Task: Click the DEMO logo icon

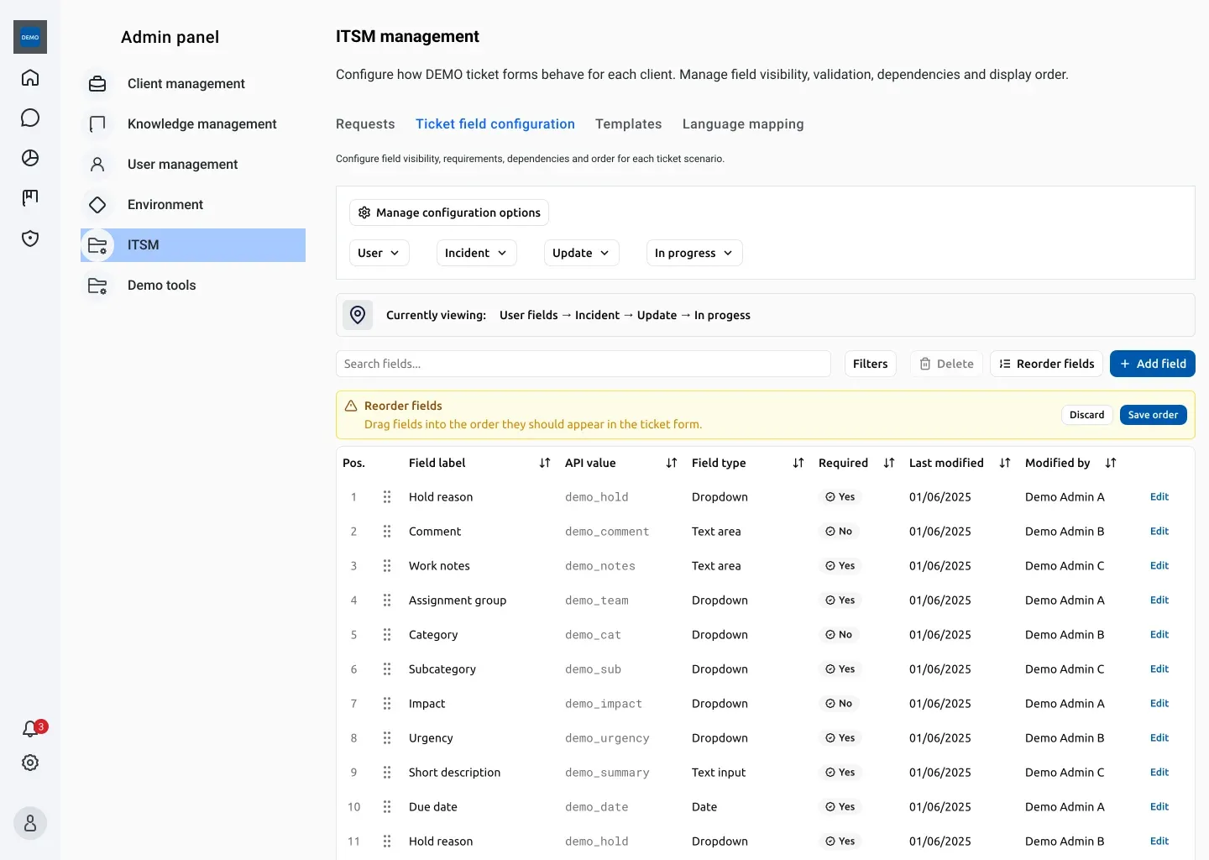Action: coord(30,37)
